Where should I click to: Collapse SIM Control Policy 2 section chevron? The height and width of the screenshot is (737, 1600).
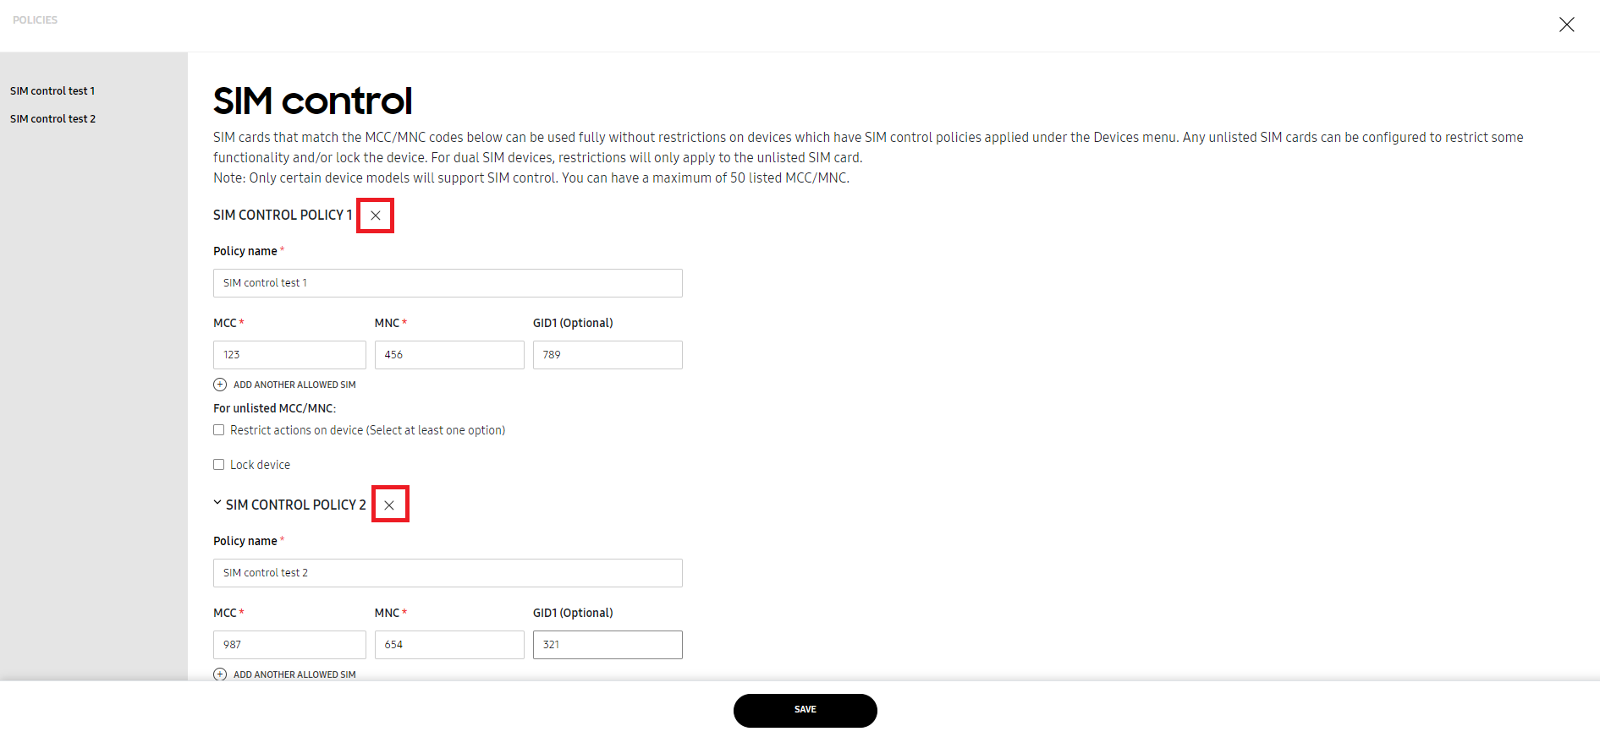[x=217, y=504]
